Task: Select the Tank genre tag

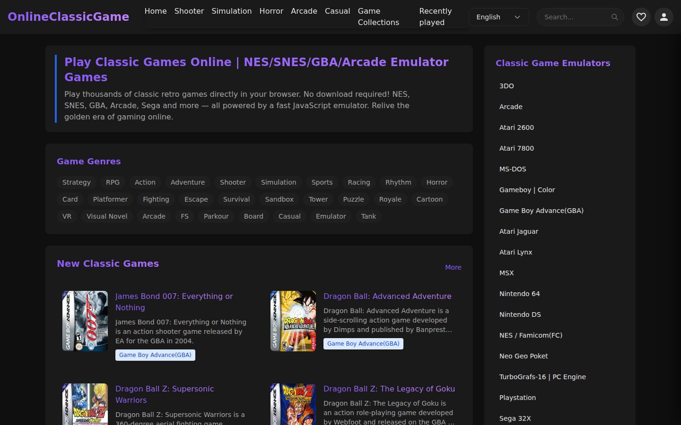Action: coord(368,216)
